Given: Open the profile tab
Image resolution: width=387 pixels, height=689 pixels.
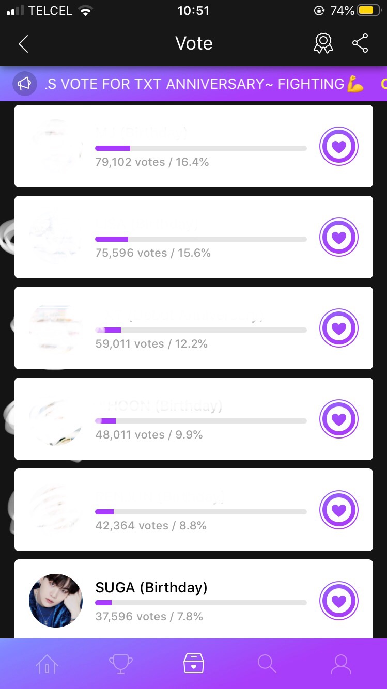Looking at the screenshot, I should click(x=340, y=664).
